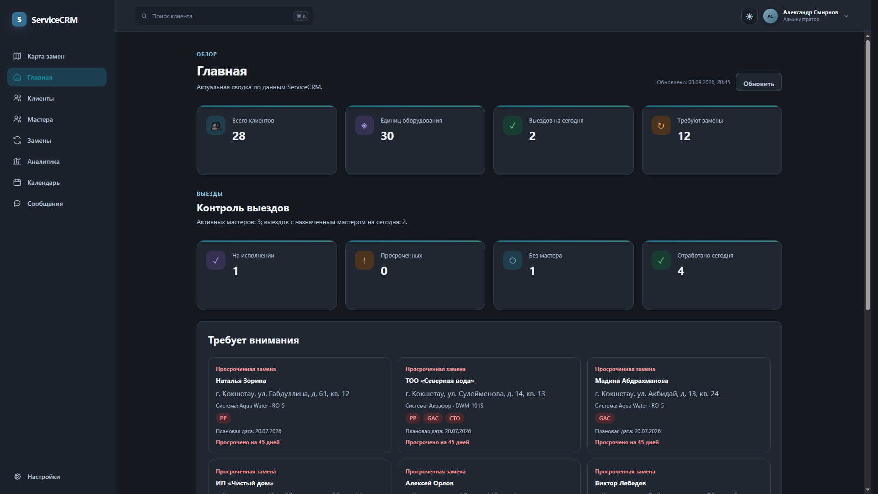Click the PP filter tag on Наталья Зорина card
This screenshot has height=494, width=878.
pos(223,418)
